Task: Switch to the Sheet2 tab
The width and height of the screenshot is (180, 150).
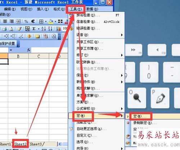Action: click(x=21, y=144)
